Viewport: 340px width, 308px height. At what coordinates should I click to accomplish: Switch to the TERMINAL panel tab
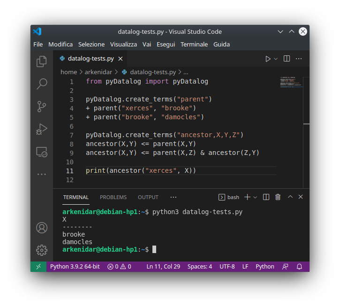click(x=76, y=197)
